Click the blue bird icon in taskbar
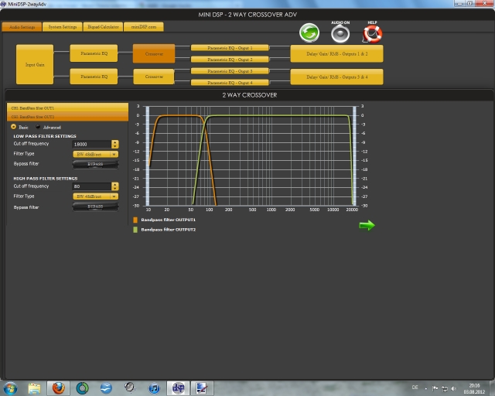 point(106,388)
